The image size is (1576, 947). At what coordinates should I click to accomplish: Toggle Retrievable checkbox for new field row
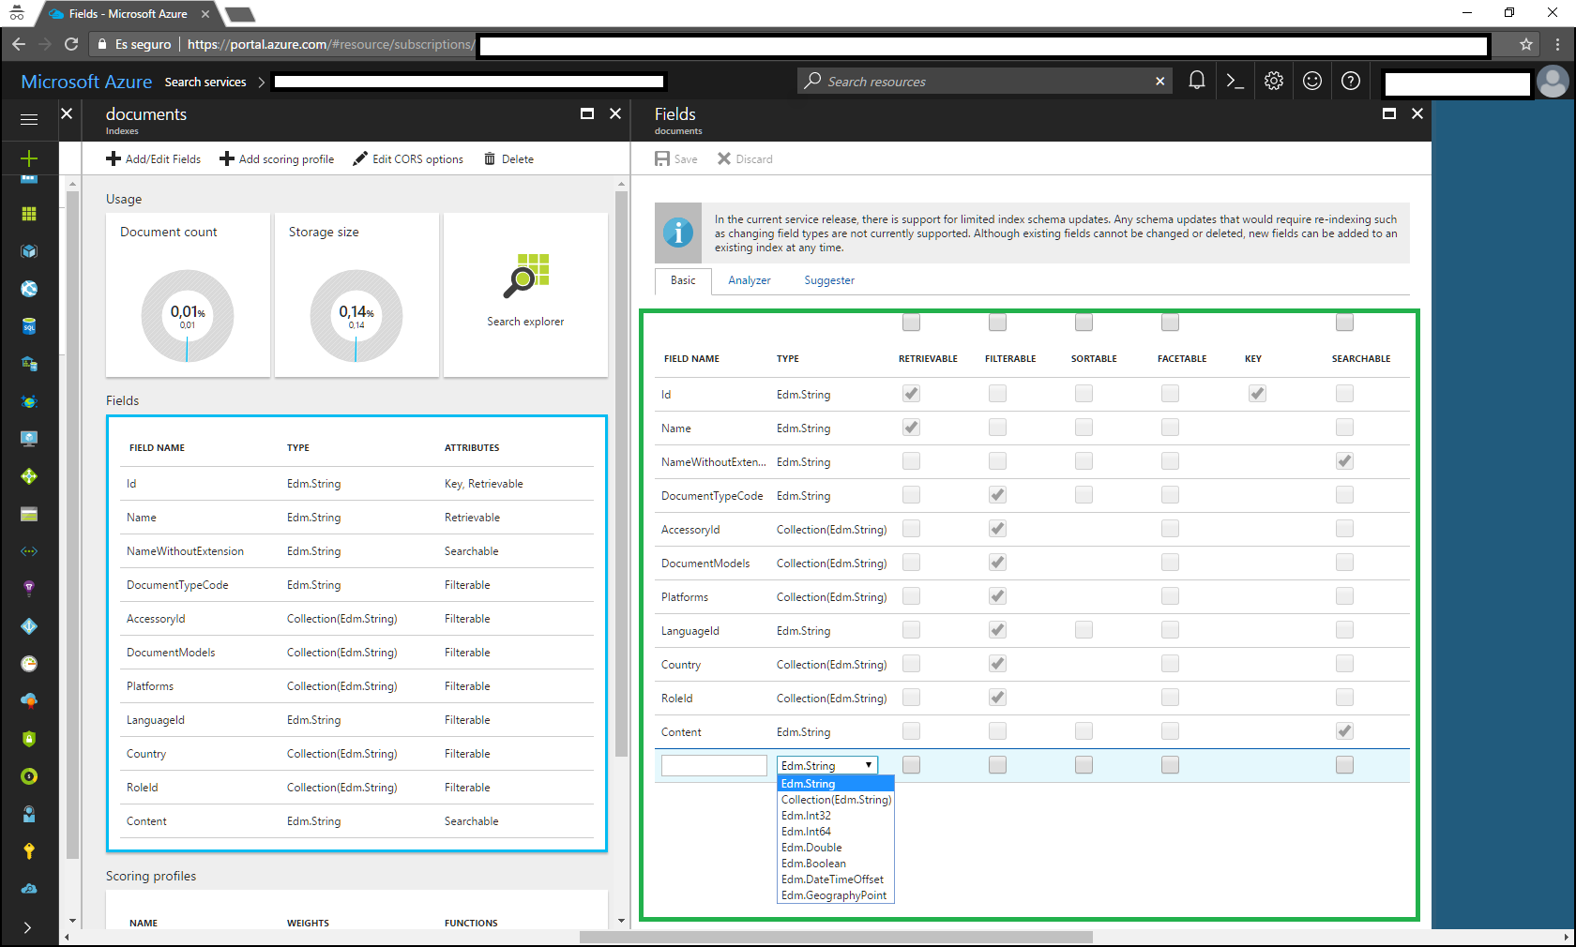coord(911,765)
